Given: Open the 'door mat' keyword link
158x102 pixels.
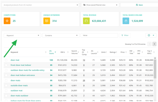Looking at the screenshot, I should 15,60.
